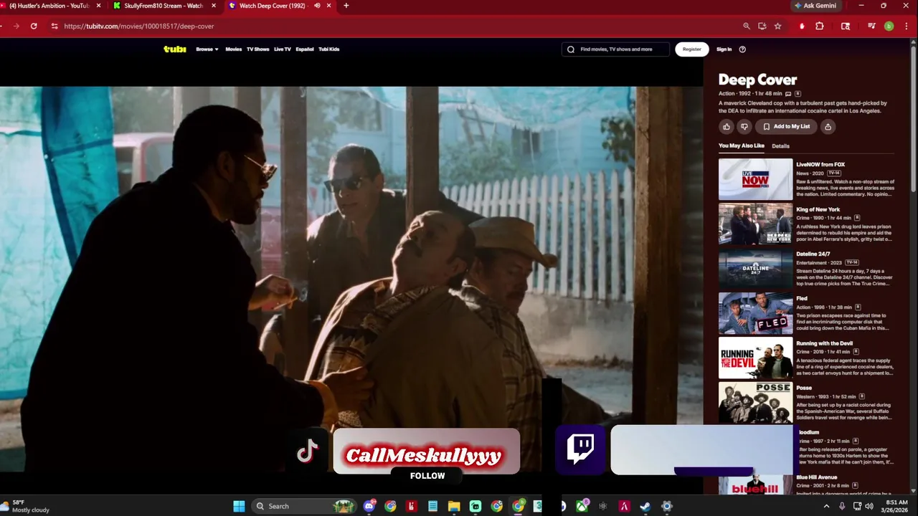Open King of New York title link
Image resolution: width=918 pixels, height=516 pixels.
(x=818, y=209)
